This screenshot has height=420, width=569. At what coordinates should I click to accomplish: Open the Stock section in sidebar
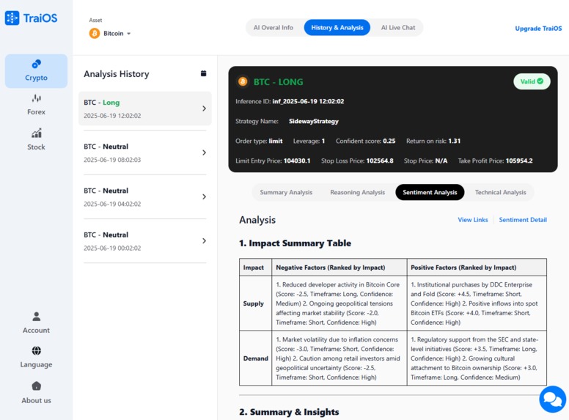coord(36,140)
